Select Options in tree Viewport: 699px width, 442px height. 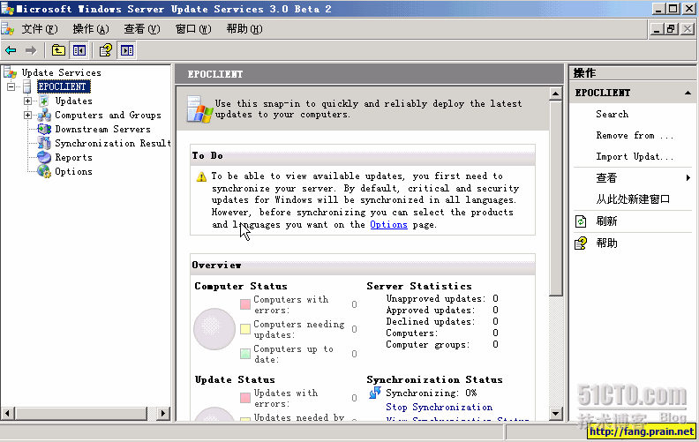coord(73,171)
